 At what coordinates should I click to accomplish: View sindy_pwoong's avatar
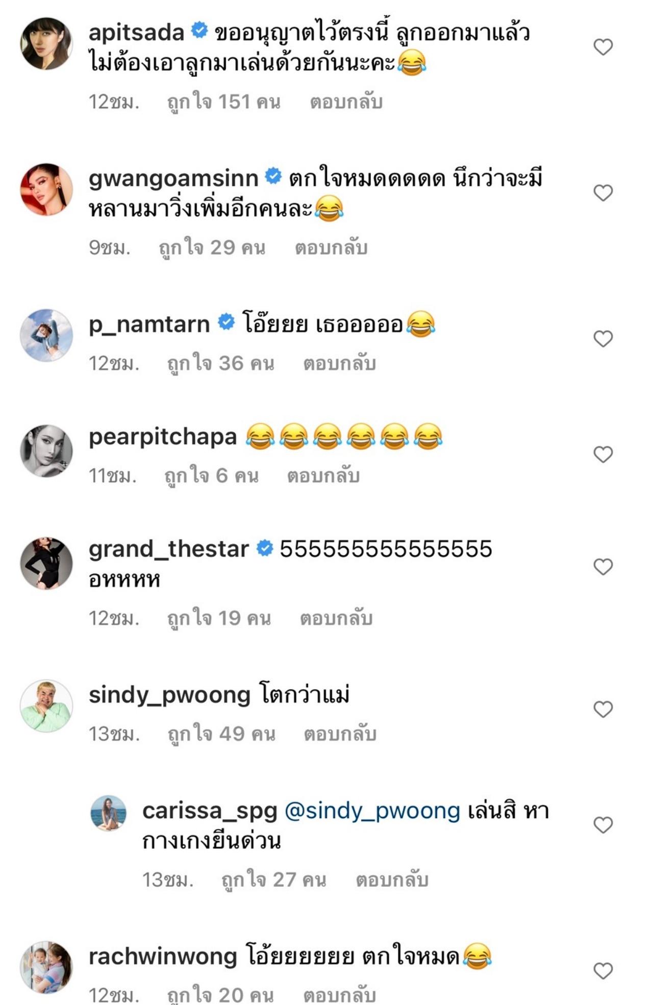tap(46, 706)
